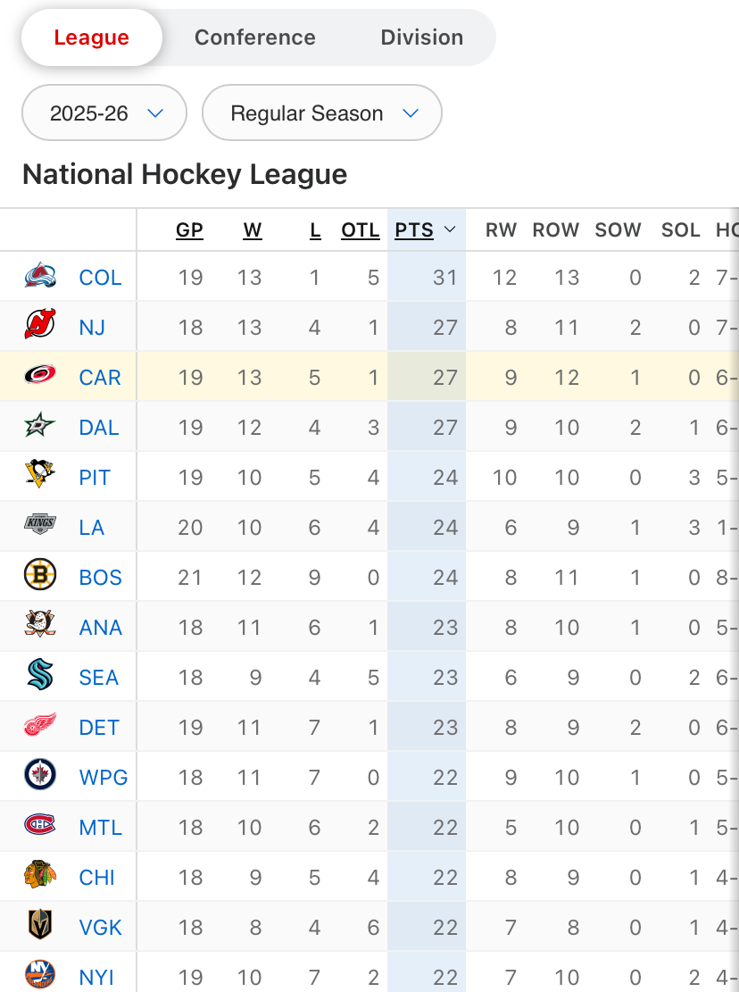Click the Pittsburgh Penguins logo
Viewport: 739px width, 992px height.
pos(40,477)
